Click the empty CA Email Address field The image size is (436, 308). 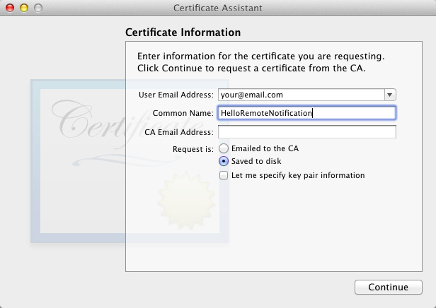[x=306, y=132]
